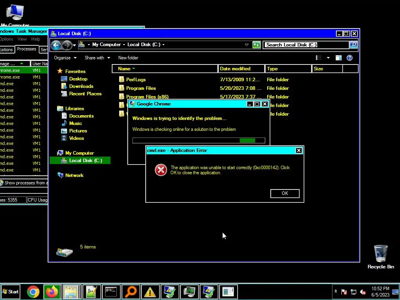
Task: Select the My Computer desktop icon
Action: coord(15,15)
